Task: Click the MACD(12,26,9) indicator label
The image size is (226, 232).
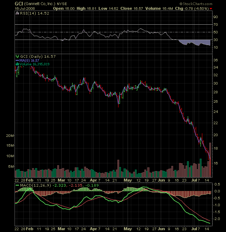Action: coord(35,185)
